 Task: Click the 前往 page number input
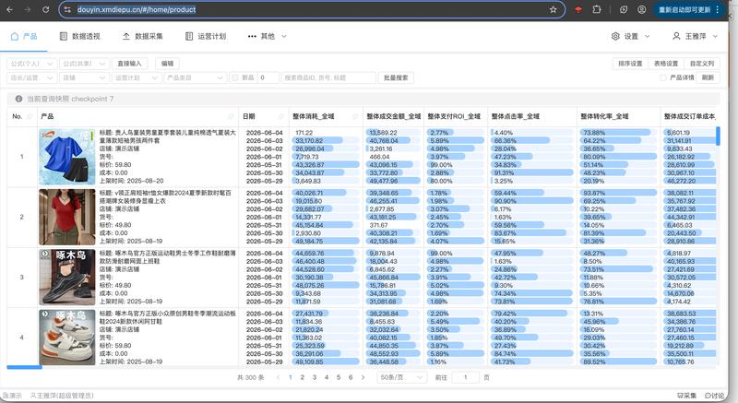pyautogui.click(x=465, y=377)
